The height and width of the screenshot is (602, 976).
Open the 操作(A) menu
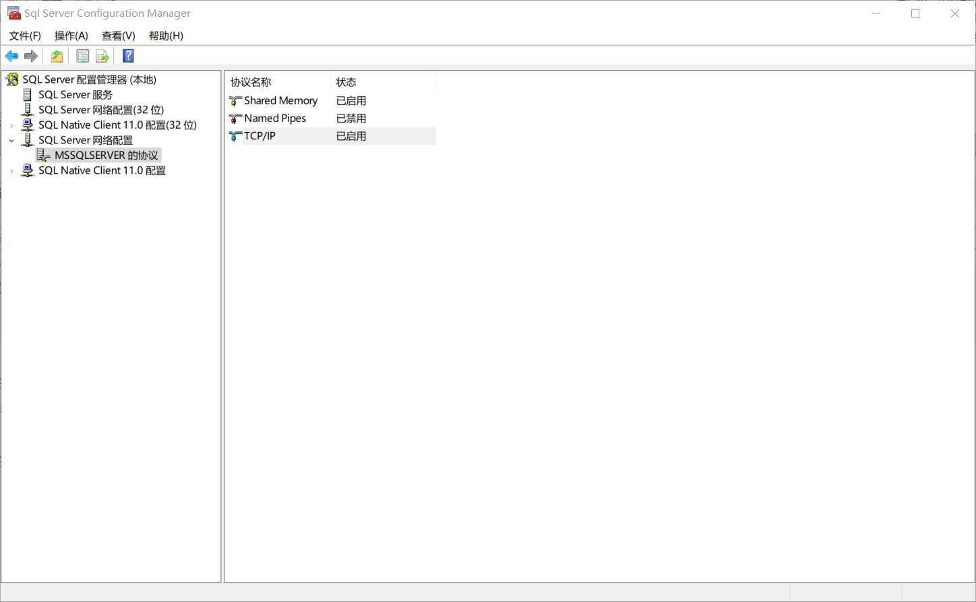[71, 36]
